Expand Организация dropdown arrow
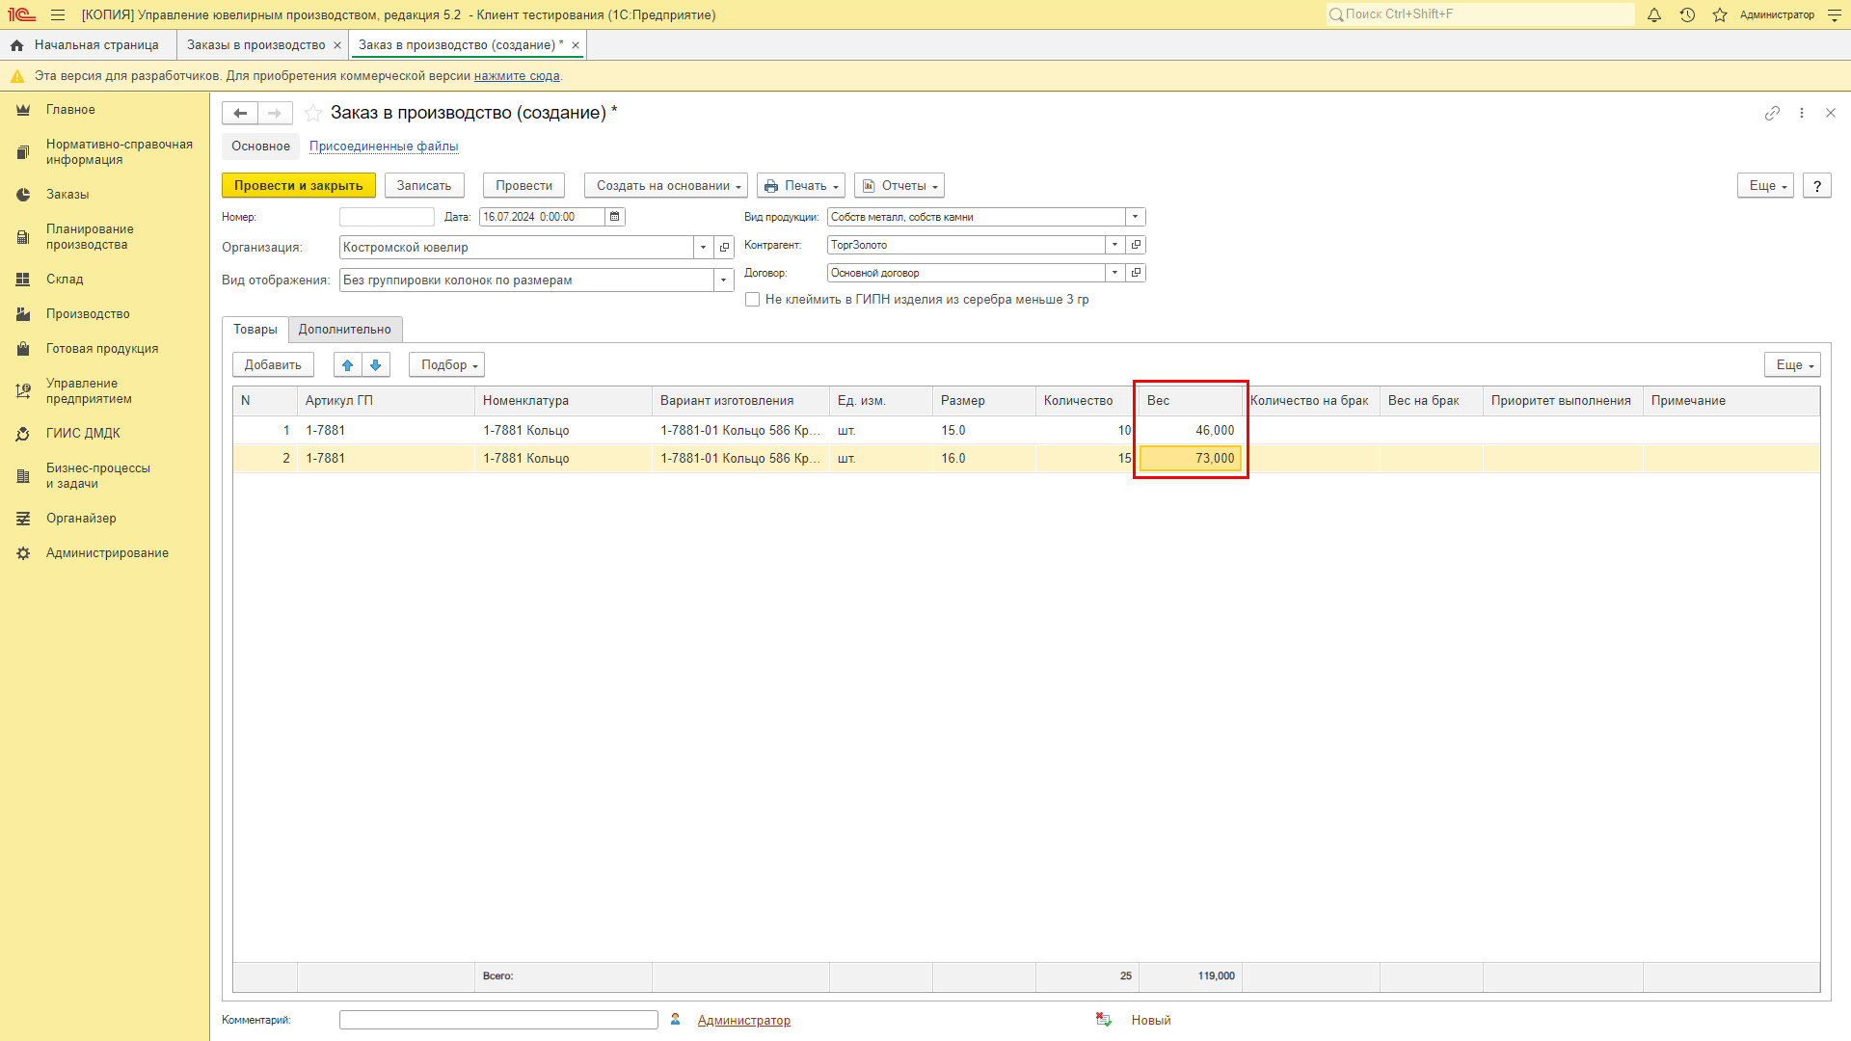Viewport: 1851px width, 1041px height. pyautogui.click(x=704, y=248)
